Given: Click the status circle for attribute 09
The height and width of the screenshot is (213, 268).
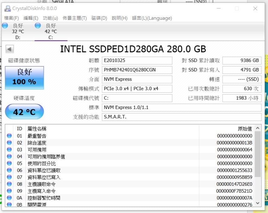Looking at the screenshot, I should [x=9, y=191].
